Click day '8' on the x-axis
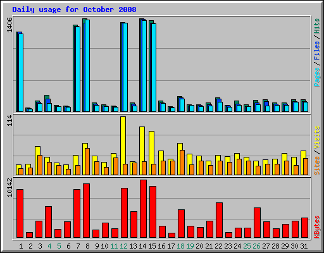 pyautogui.click(x=87, y=246)
